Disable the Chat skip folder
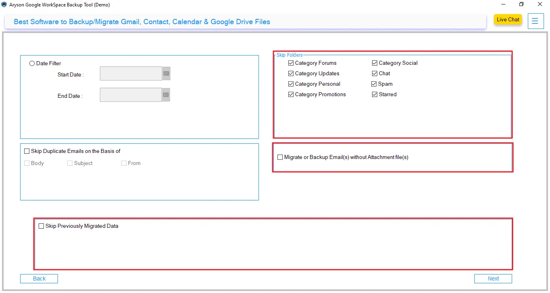The image size is (550, 293). [x=374, y=73]
